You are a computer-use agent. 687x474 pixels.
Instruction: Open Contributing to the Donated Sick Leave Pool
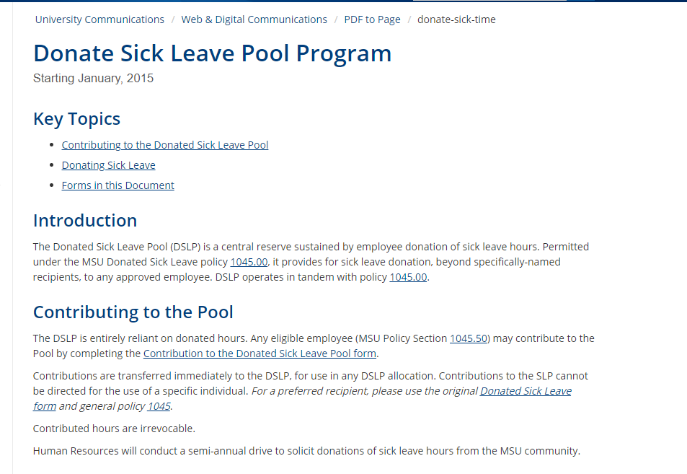[164, 144]
